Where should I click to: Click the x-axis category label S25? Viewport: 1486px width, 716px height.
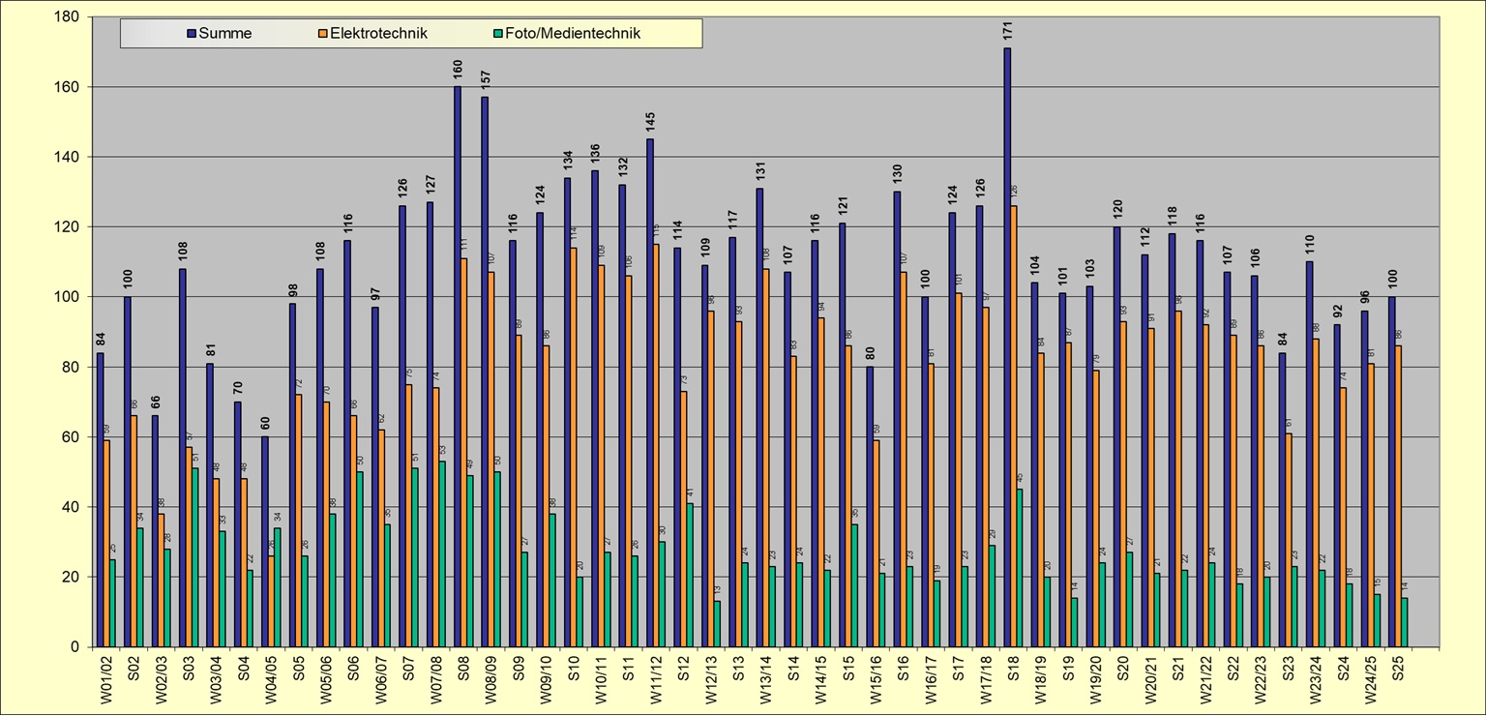pyautogui.click(x=1398, y=669)
